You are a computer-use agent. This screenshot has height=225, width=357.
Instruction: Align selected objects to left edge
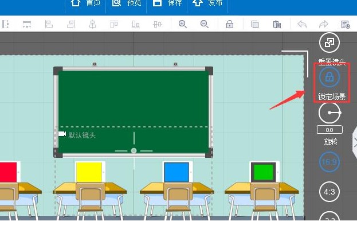click(x=49, y=24)
